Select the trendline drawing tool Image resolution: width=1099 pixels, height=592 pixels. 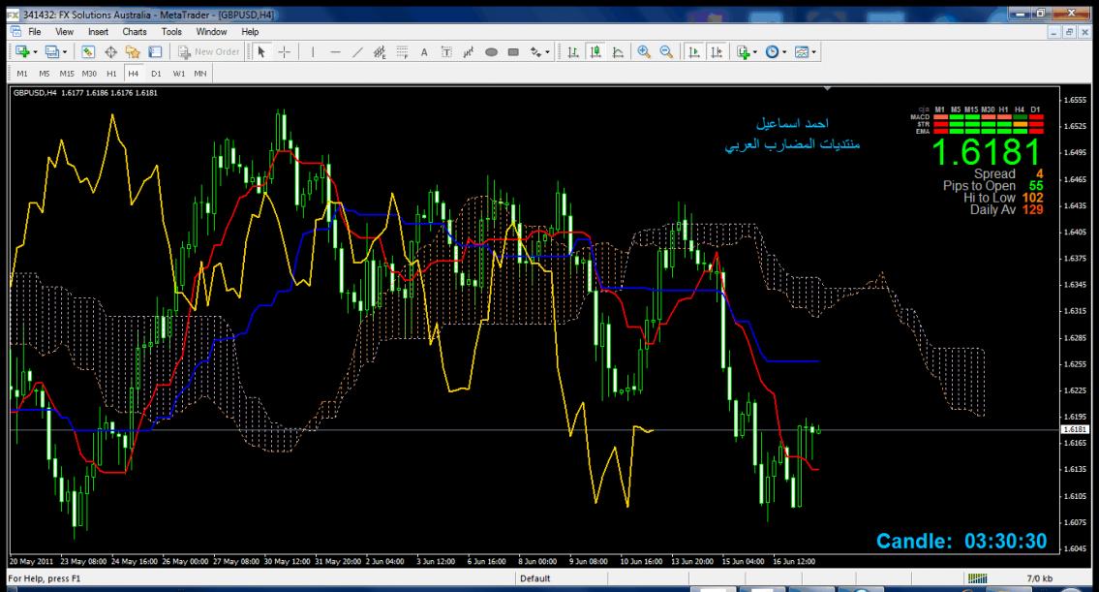358,51
